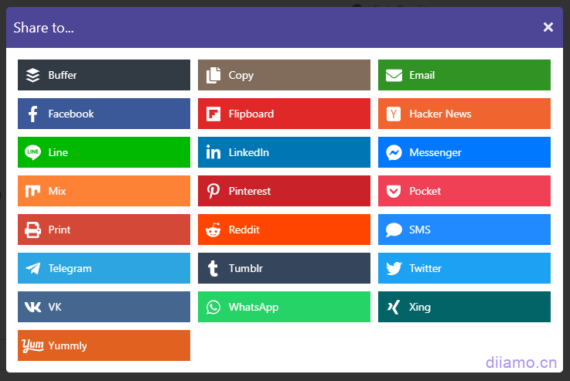
Task: Share to Tumblr
Action: [283, 268]
